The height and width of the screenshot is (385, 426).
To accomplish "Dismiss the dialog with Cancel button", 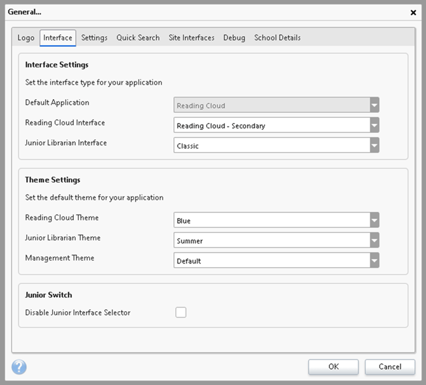I will [390, 367].
